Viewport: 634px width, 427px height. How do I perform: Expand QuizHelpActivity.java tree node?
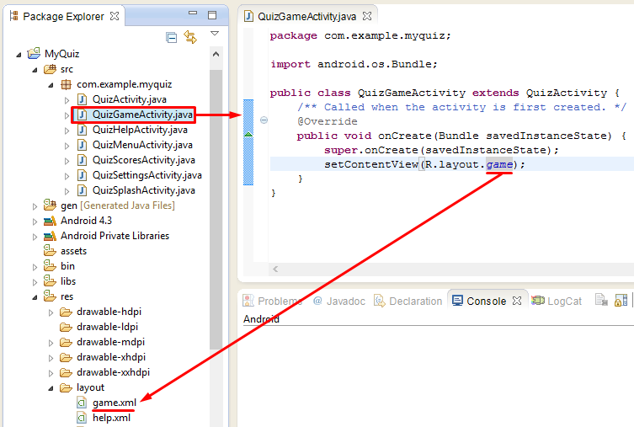click(67, 131)
